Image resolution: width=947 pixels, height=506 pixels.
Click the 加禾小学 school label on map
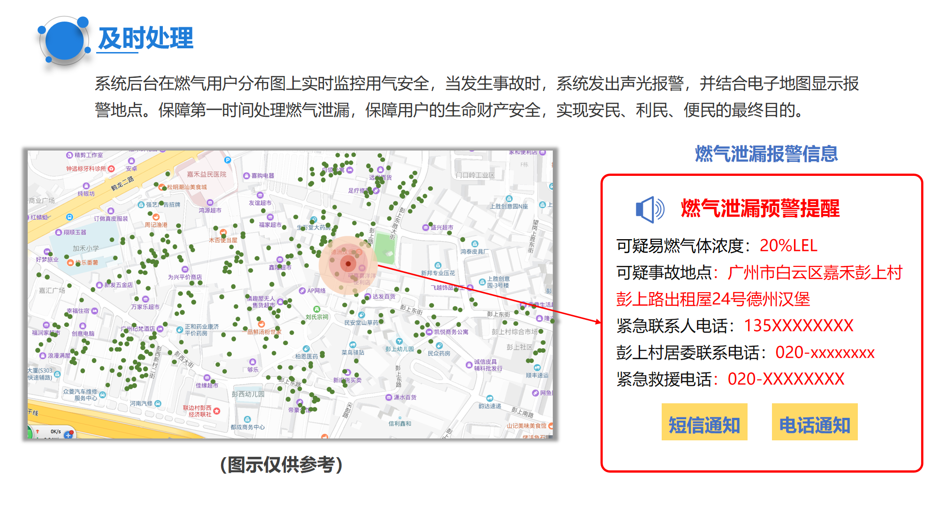(86, 249)
